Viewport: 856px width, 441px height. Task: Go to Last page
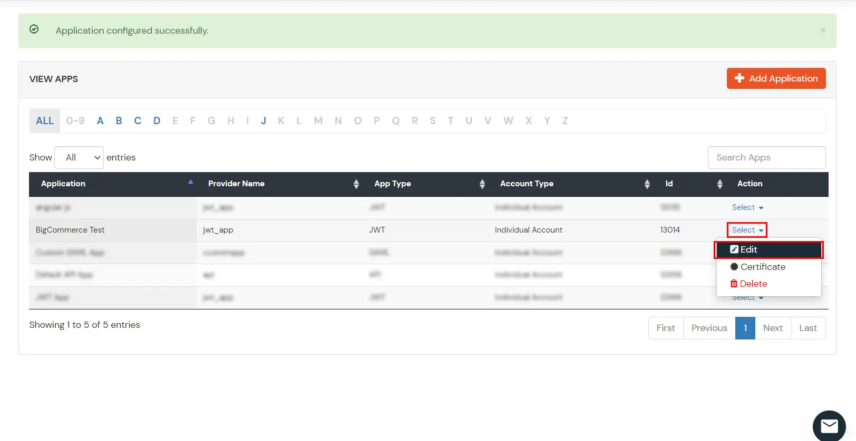click(808, 328)
